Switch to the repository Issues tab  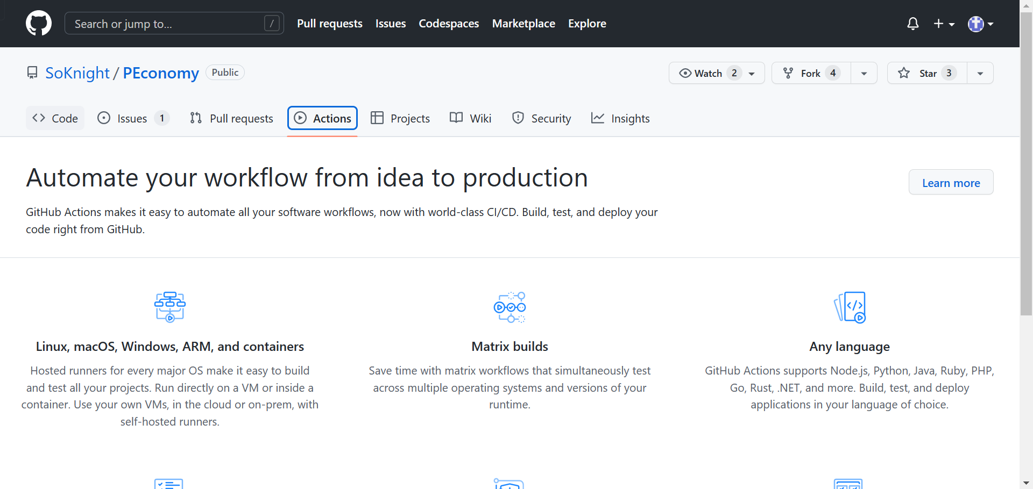tap(133, 118)
